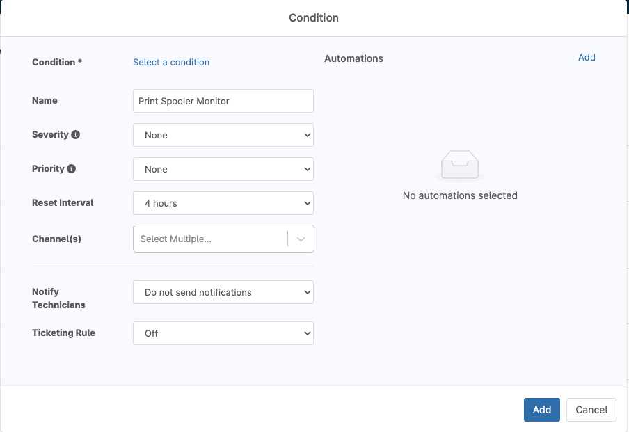Open the Notify Technicians dropdown
Screen dimensions: 629x432
coord(223,292)
